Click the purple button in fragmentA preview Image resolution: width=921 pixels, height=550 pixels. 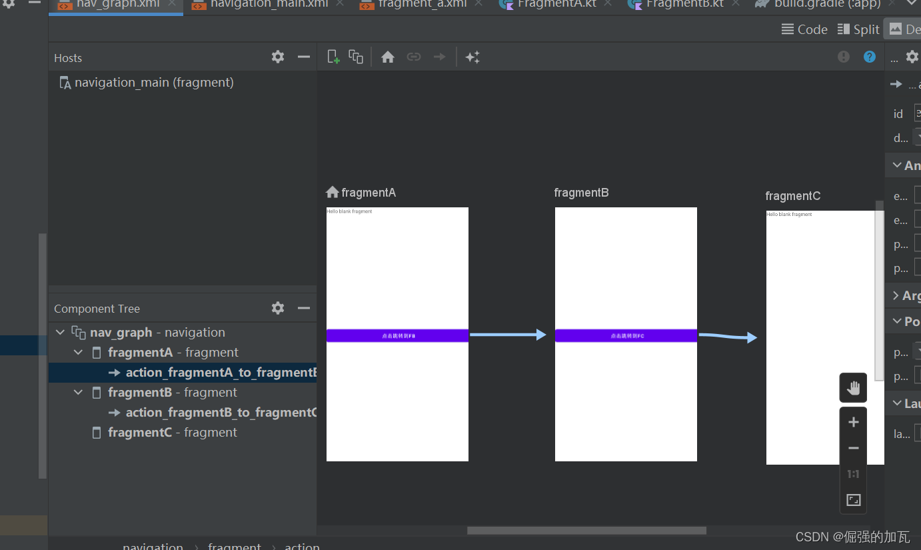tap(397, 335)
